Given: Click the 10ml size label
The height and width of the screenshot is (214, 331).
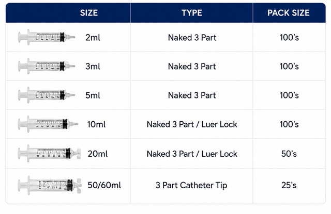Looking at the screenshot, I should point(97,124).
